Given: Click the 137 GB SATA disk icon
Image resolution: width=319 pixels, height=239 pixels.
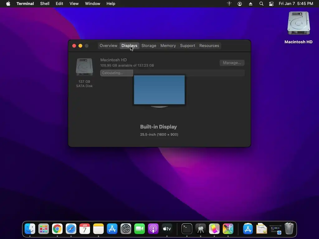Looking at the screenshot, I should tap(84, 67).
